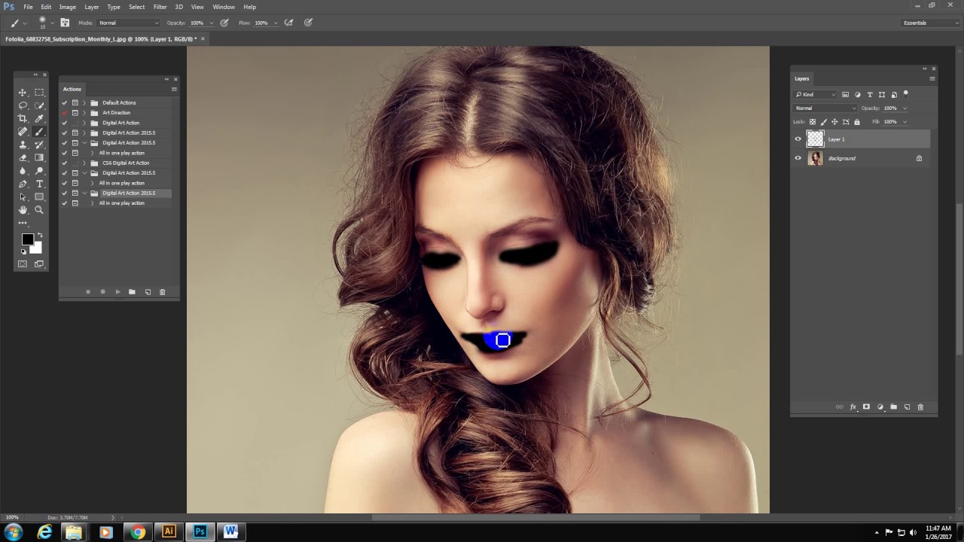Play the selected action in Actions panel
Image resolution: width=964 pixels, height=542 pixels.
pos(117,291)
